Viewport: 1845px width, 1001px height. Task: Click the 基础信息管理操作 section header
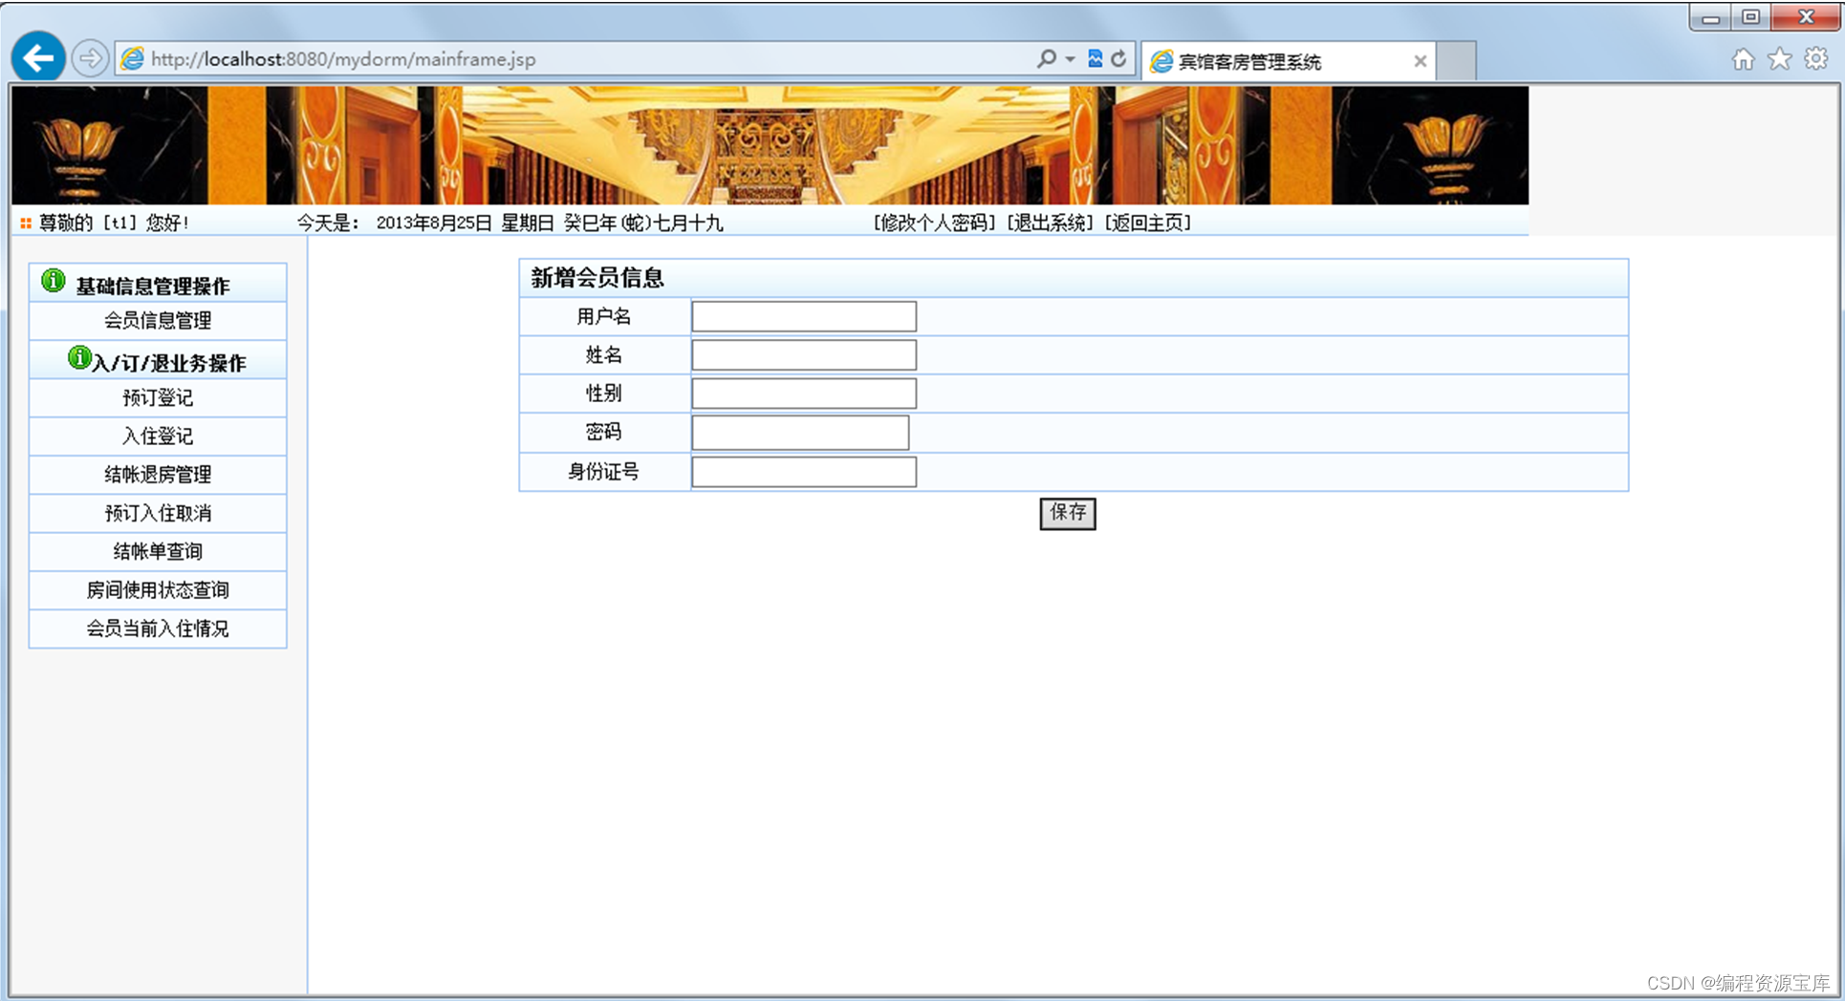click(158, 283)
